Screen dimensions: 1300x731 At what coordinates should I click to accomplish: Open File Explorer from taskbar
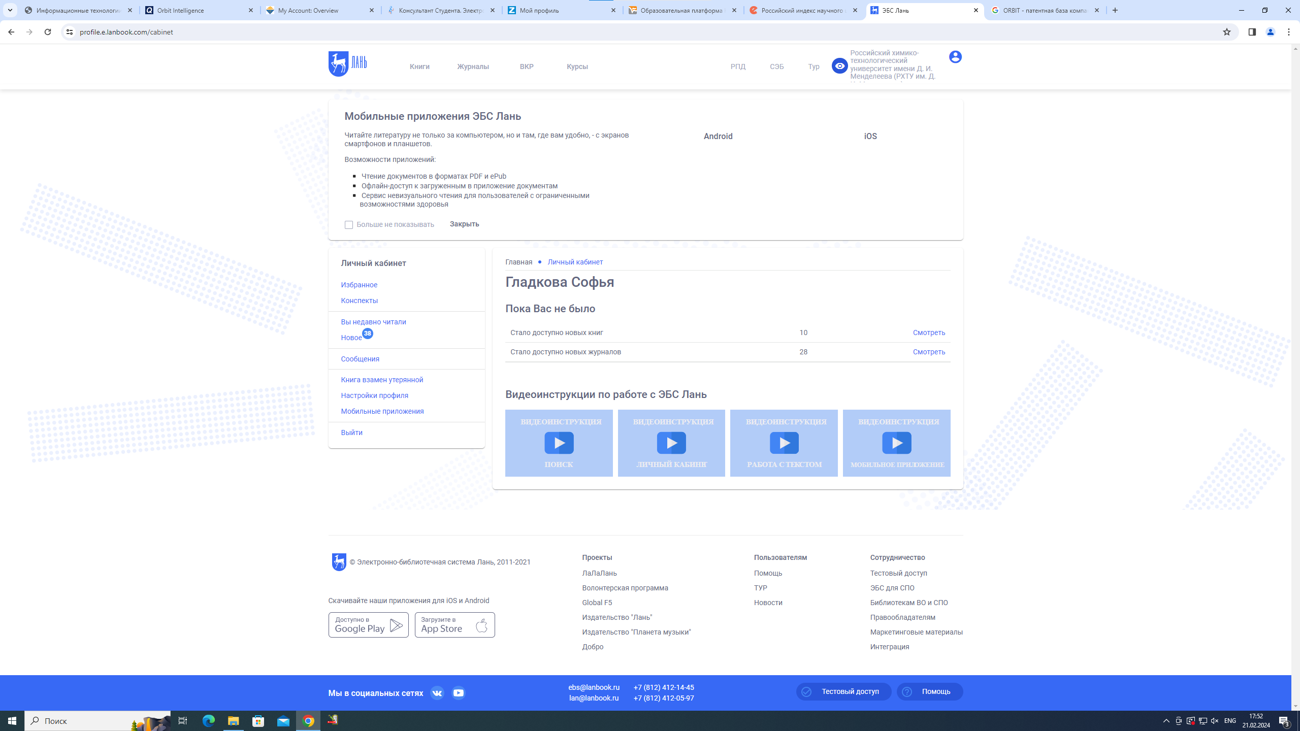pos(233,721)
